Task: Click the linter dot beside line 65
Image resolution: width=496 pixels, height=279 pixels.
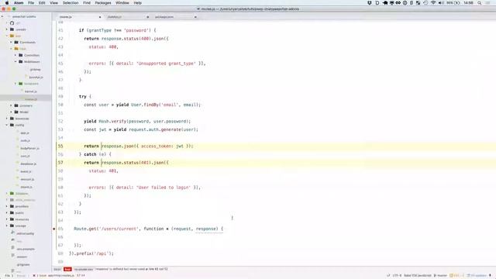Action: click(54, 229)
